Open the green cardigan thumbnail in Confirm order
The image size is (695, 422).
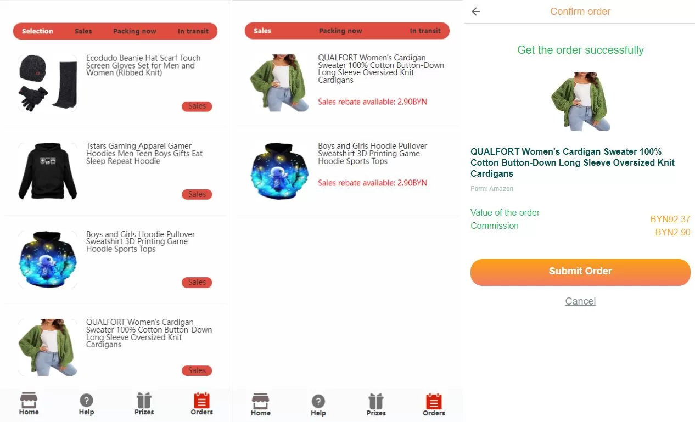(x=580, y=101)
